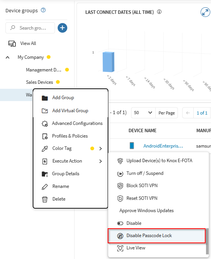This screenshot has width=211, height=259.
Task: Select the Advanced Configurations gear icon
Action: tap(45, 124)
